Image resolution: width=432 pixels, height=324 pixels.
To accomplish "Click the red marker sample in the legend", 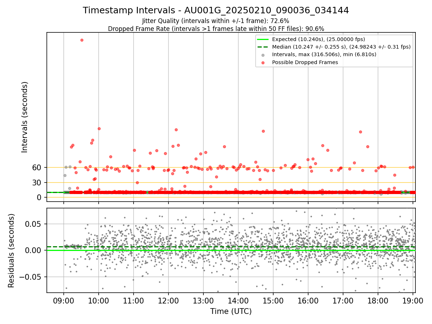I will (263, 63).
